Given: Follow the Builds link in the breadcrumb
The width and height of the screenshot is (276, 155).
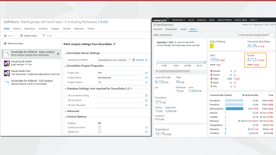Looking at the screenshot, I should 104,22.
